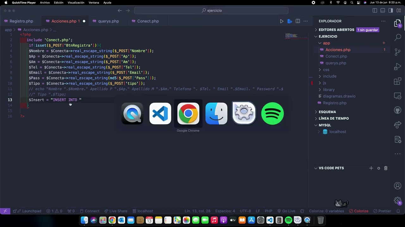Click the ejercicio command center search box
The height and width of the screenshot is (227, 405).
pyautogui.click(x=211, y=10)
